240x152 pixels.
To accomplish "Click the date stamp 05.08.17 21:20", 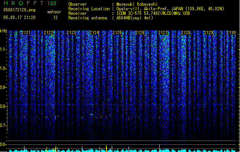I will 19,17.
